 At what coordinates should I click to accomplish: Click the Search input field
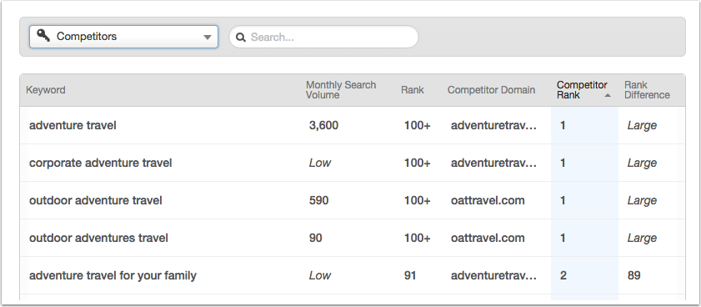(323, 37)
